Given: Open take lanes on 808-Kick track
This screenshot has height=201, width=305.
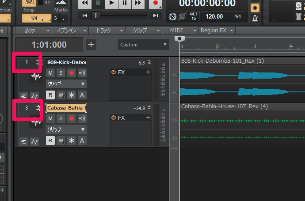Looking at the screenshot, I should point(23,95).
